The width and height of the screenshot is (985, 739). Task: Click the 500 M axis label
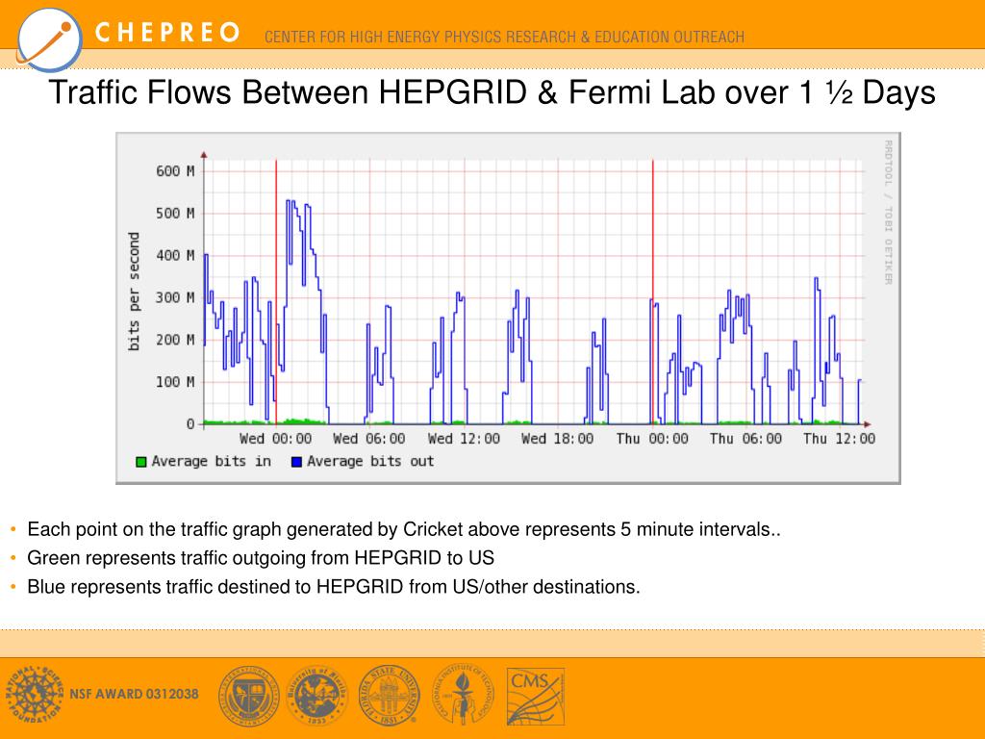coord(175,214)
